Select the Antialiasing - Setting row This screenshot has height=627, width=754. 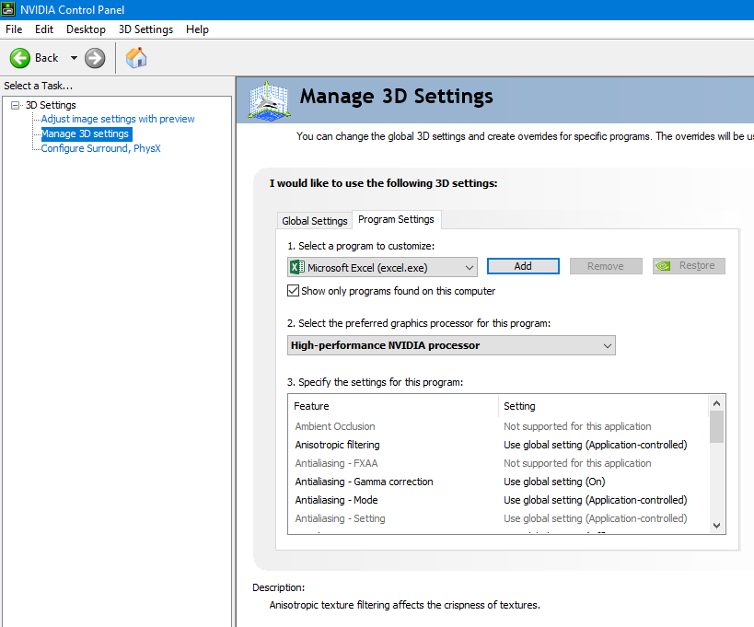point(498,518)
